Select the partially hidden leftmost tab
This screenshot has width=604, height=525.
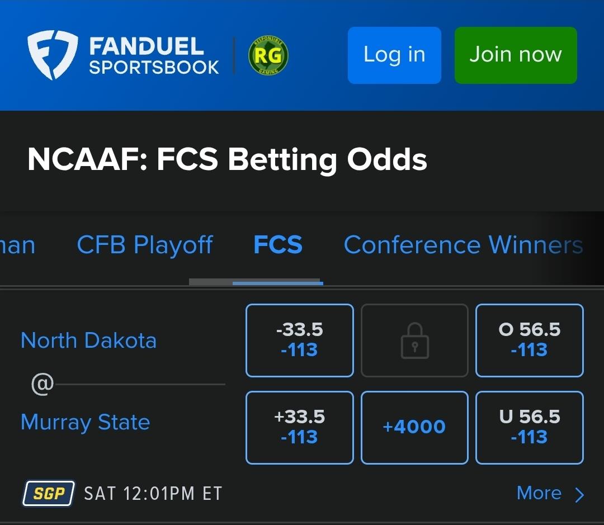tap(17, 245)
